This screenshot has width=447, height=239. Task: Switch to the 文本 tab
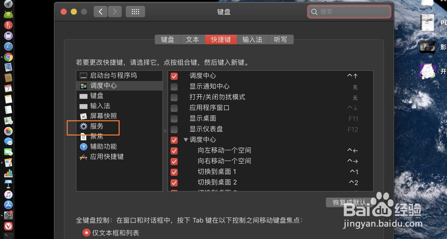coord(193,40)
